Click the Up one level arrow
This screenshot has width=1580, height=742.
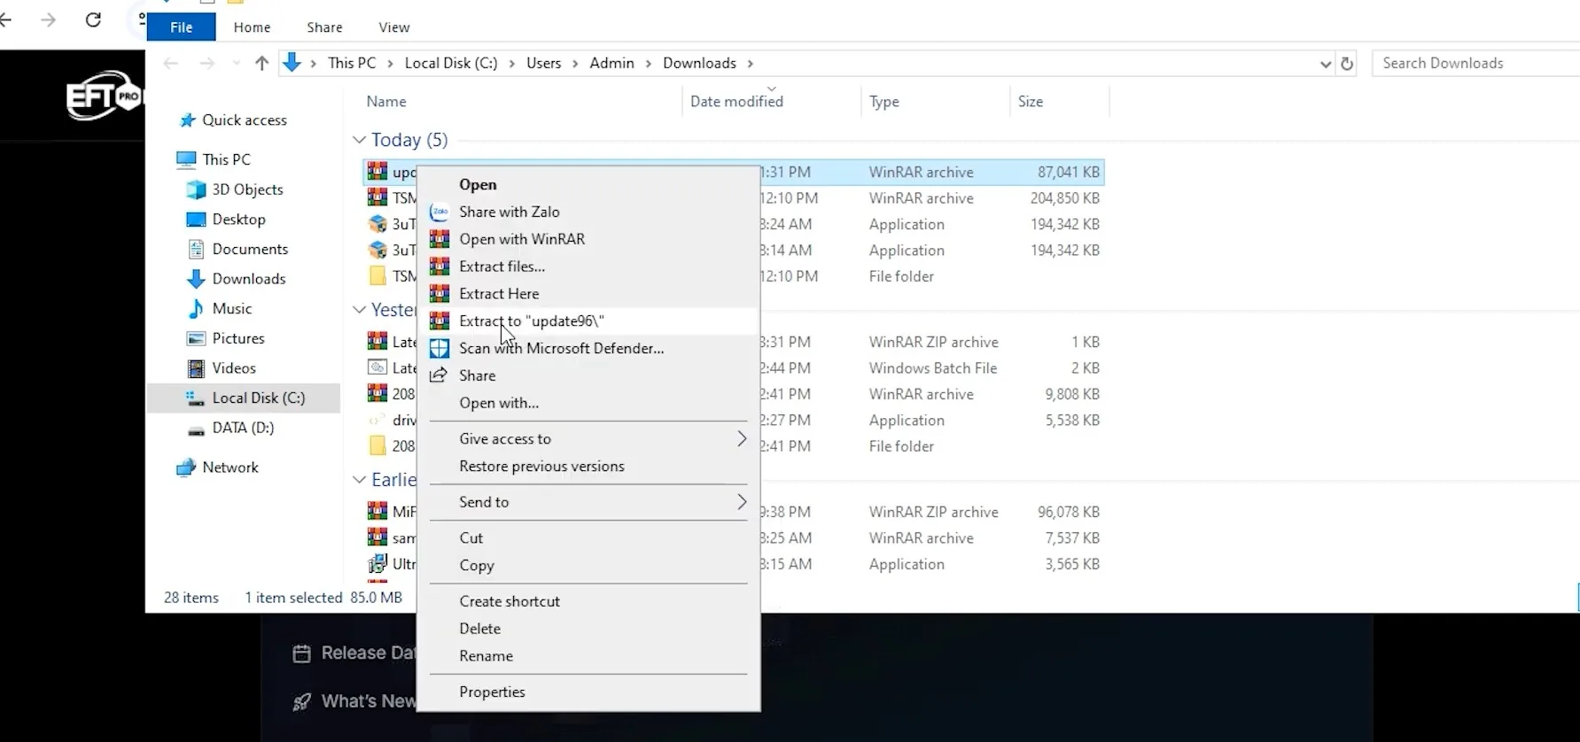(x=261, y=63)
